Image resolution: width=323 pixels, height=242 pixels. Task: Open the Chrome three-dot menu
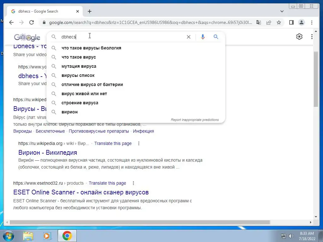(x=312, y=22)
